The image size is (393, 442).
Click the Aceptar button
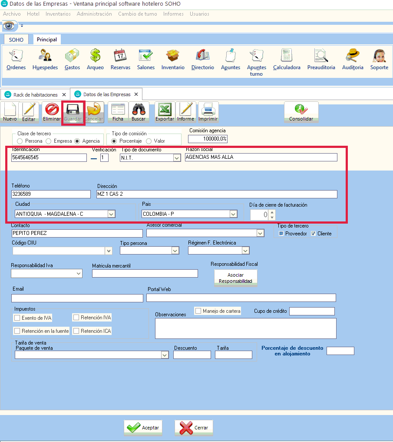[144, 428]
